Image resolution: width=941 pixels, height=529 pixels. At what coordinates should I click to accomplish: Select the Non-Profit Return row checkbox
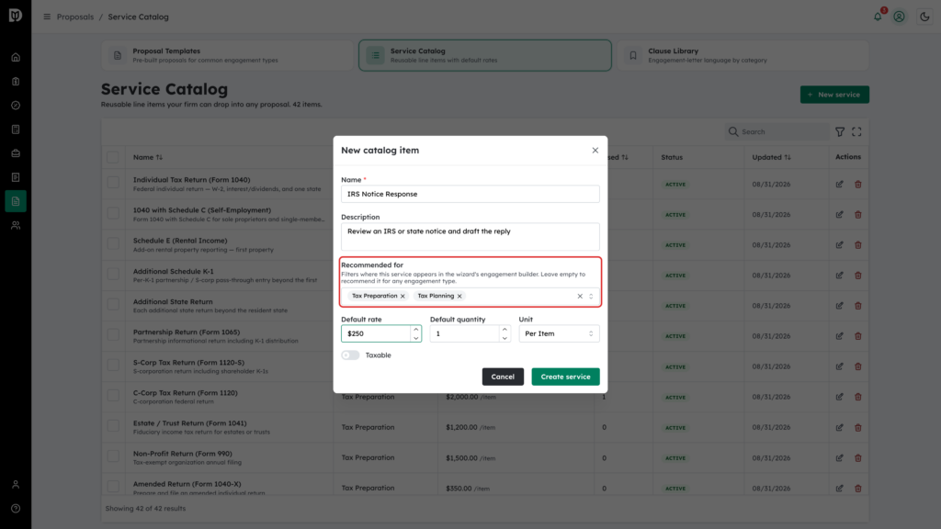113,456
